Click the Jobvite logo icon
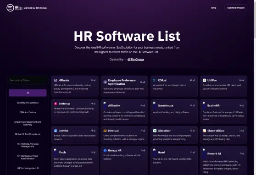This screenshot has width=256, height=175. [x=56, y=131]
